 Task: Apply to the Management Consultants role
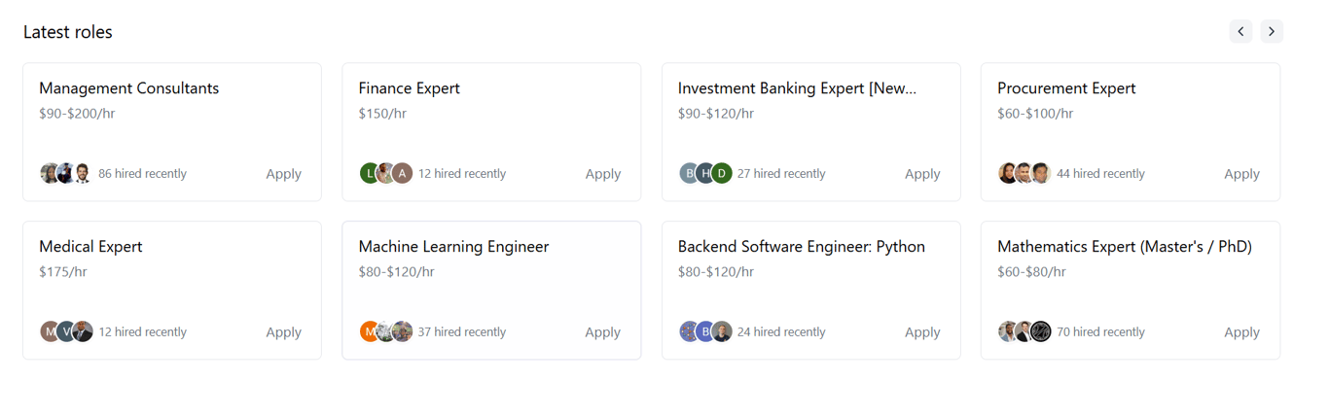(x=283, y=174)
